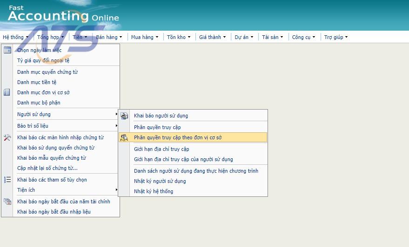Click the Fast Accounting Online logo
Image resolution: width=409 pixels, height=247 pixels.
pyautogui.click(x=63, y=15)
